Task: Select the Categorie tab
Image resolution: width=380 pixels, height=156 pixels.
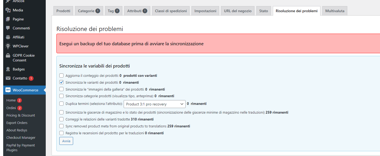Action: 89,11
